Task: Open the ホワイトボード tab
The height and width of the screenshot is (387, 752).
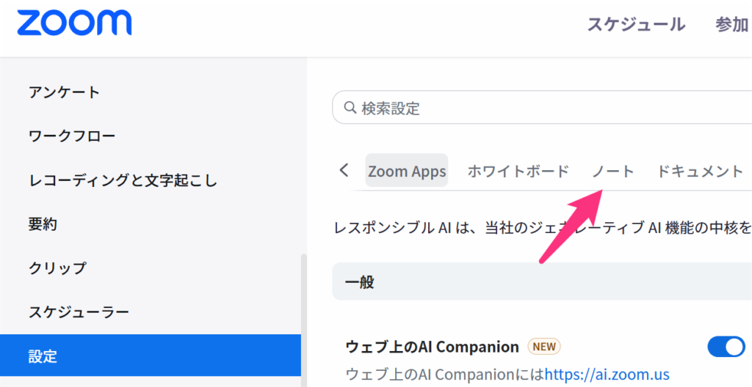Action: pyautogui.click(x=518, y=172)
